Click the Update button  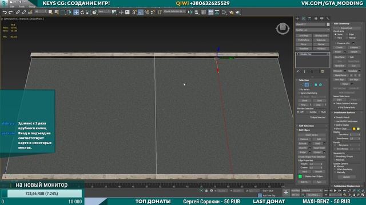pos(347,177)
